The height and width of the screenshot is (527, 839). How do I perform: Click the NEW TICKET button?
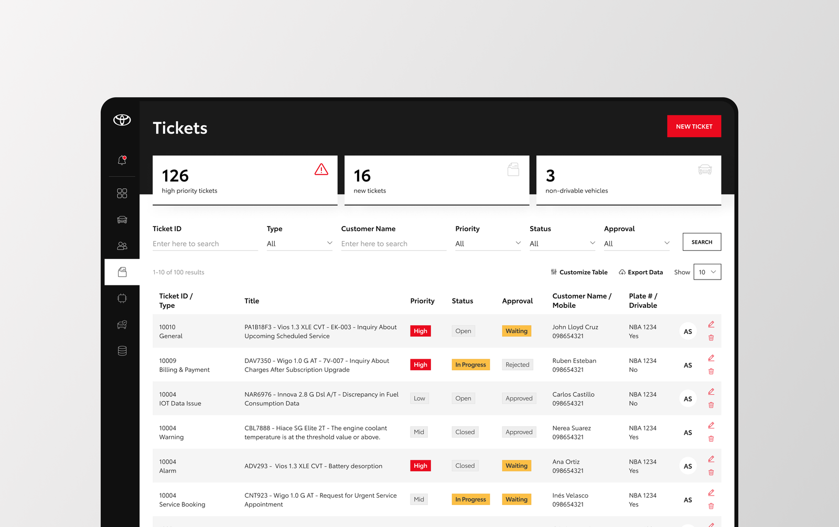click(694, 126)
